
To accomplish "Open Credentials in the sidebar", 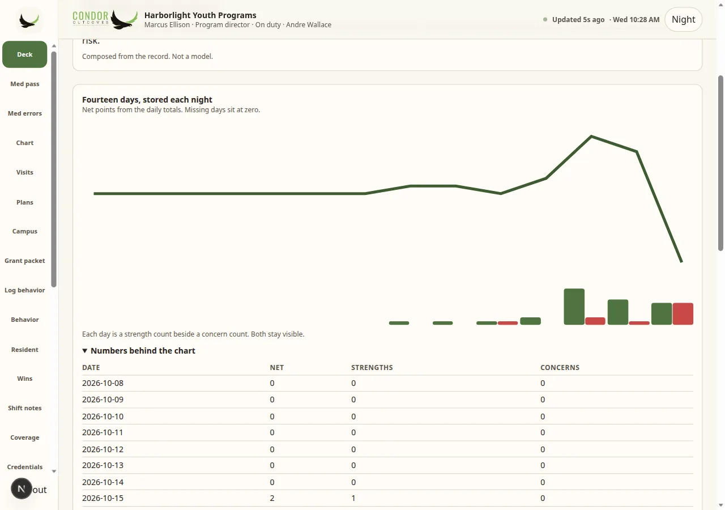I will [25, 467].
